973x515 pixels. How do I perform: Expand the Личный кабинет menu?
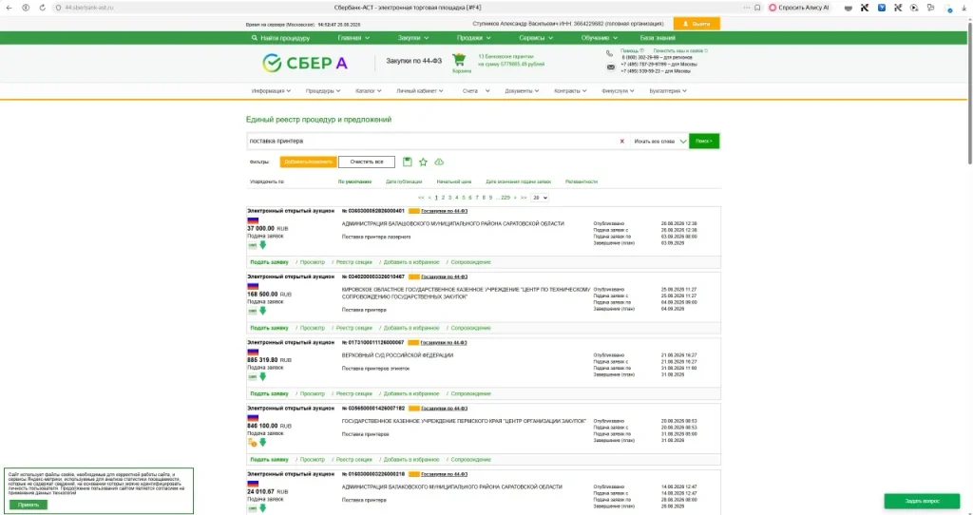pos(420,91)
